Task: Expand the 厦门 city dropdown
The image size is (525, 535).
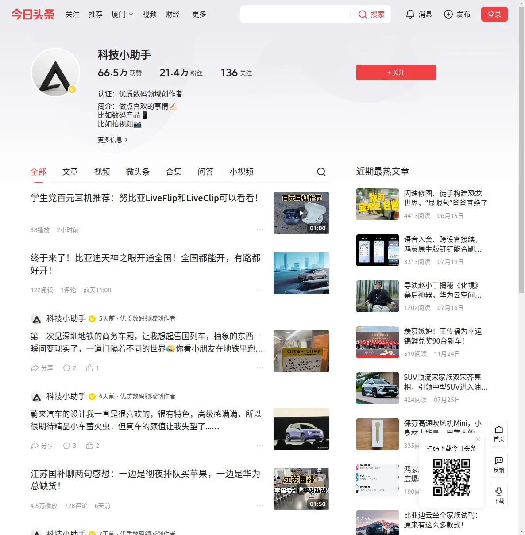Action: pyautogui.click(x=122, y=14)
